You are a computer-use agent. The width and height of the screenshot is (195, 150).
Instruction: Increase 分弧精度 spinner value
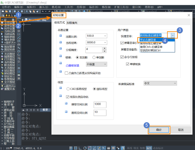(105, 48)
